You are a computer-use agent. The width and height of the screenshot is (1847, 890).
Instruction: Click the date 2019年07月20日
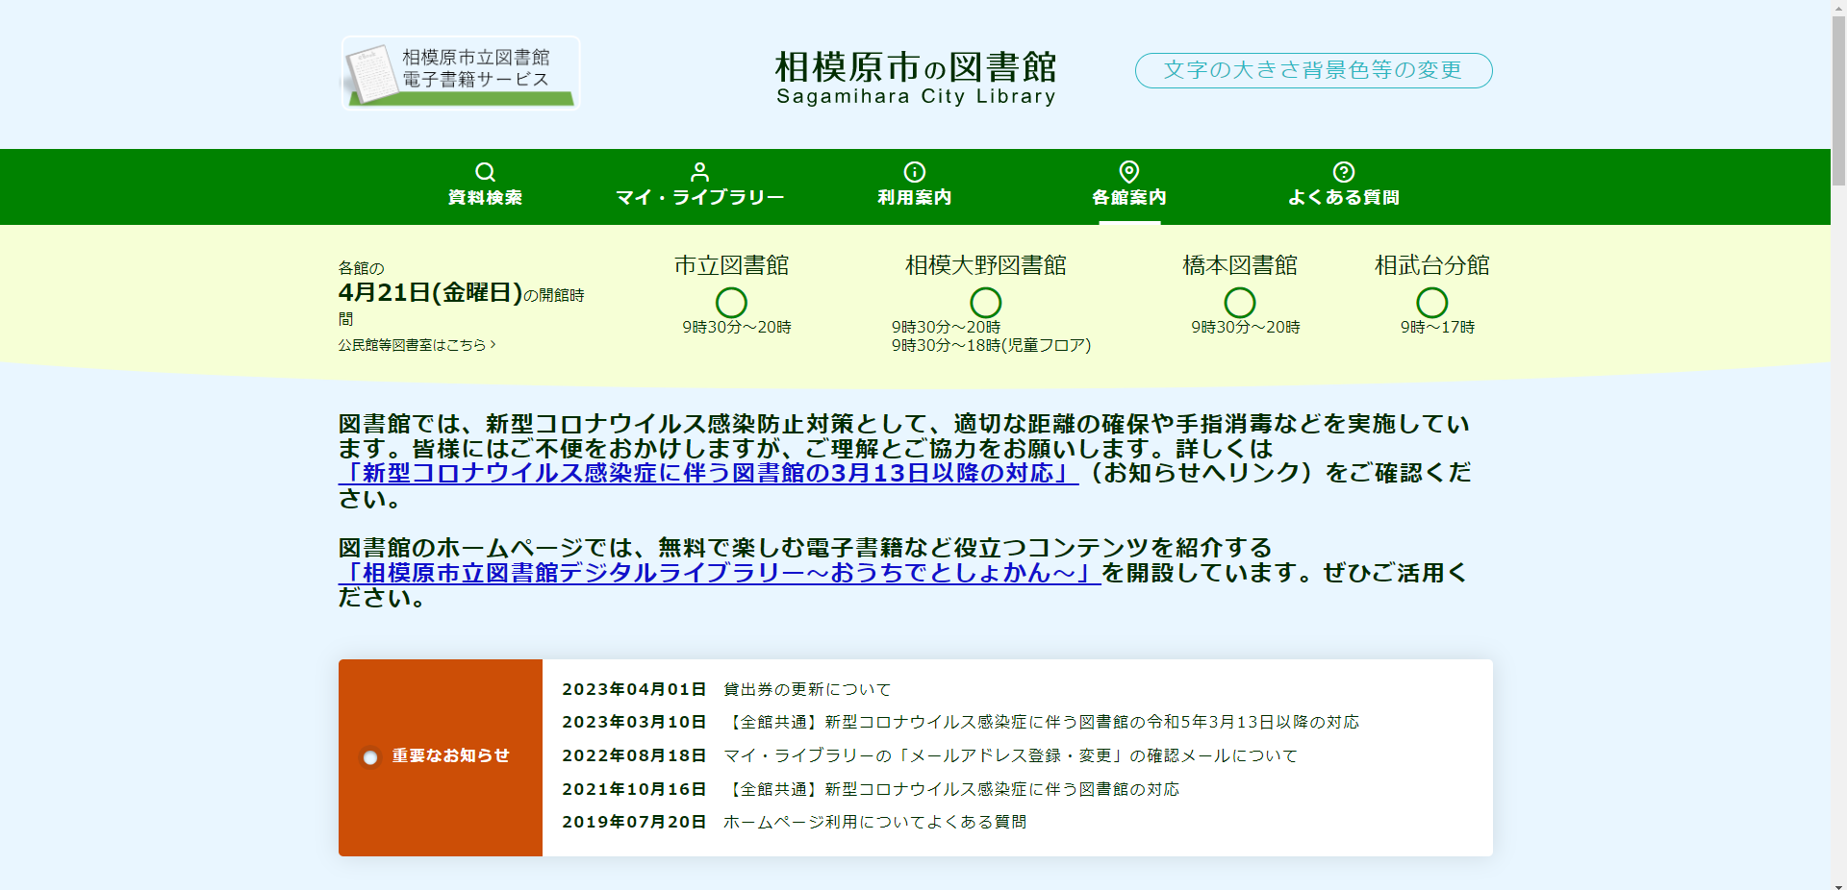point(634,822)
